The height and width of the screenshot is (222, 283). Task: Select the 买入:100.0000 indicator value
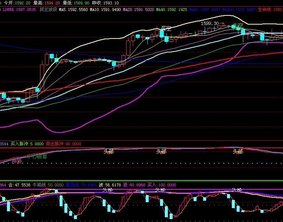(x=162, y=185)
